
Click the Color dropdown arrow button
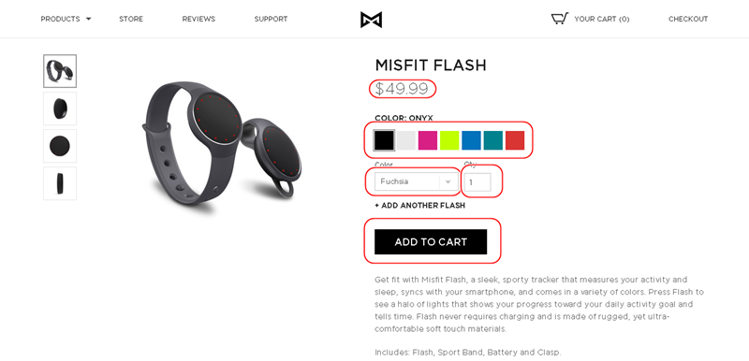coord(448,181)
